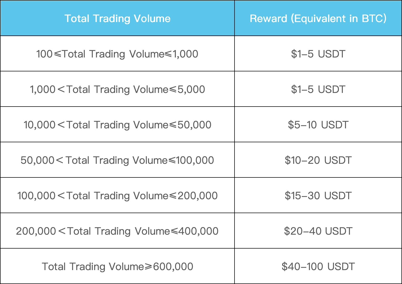Click the 1,000<Total Trading Volume≤5,000 cell
This screenshot has width=402, height=284.
(x=117, y=89)
